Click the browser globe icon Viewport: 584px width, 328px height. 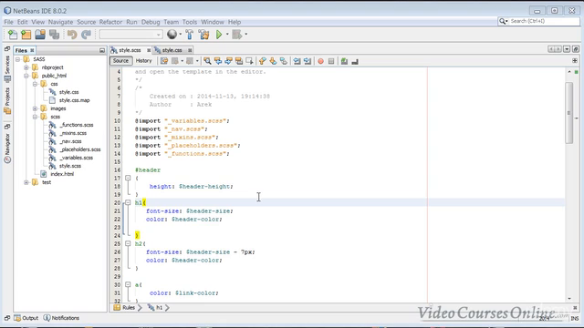tap(172, 35)
